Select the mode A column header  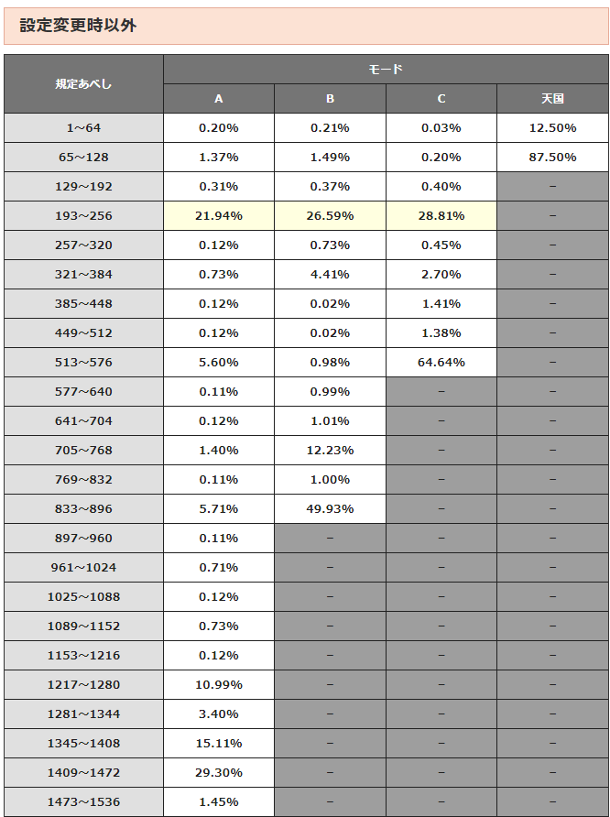219,99
